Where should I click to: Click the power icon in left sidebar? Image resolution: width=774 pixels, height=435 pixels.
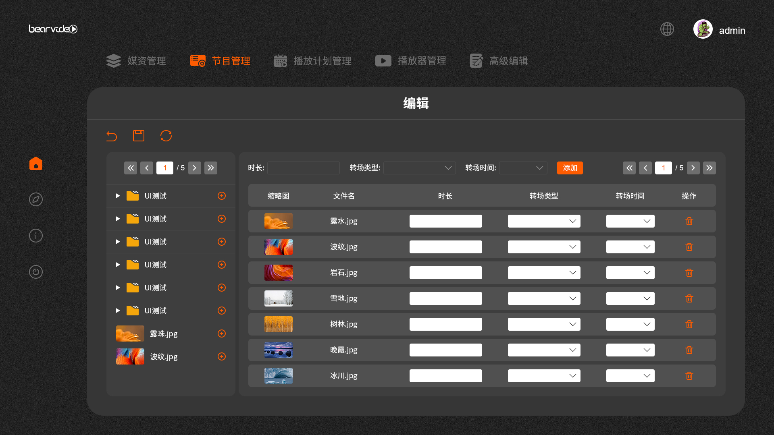click(x=36, y=272)
